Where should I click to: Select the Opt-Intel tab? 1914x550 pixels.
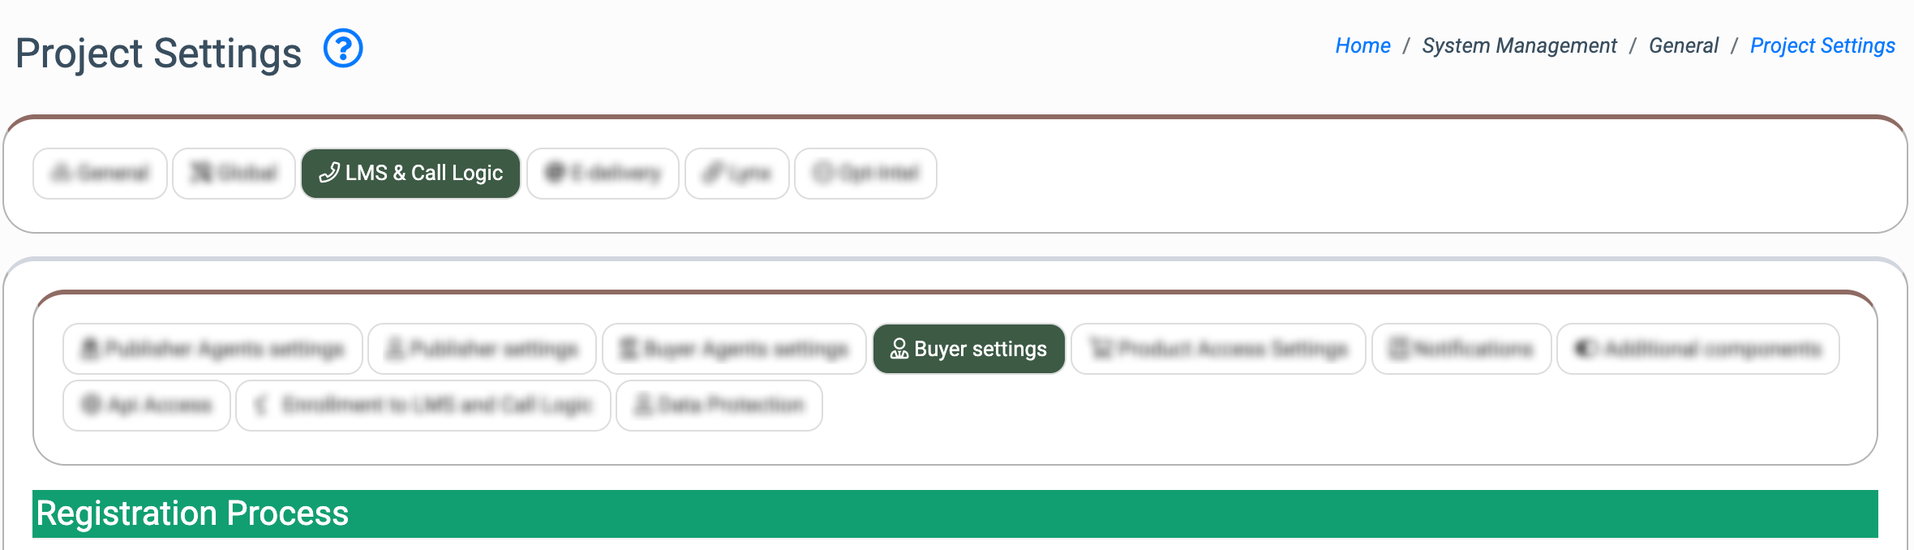click(x=865, y=174)
